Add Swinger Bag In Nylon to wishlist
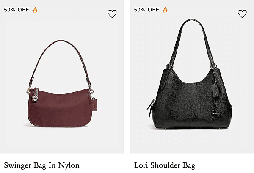Screen dimensions: 254x173 112,14
